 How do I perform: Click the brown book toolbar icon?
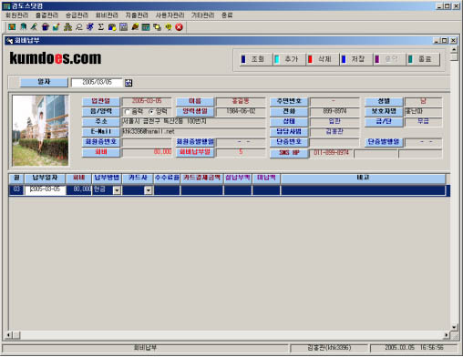point(135,27)
